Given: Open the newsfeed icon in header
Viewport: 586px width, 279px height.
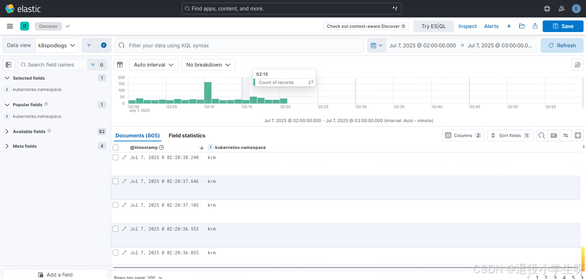Looking at the screenshot, I should click(562, 9).
